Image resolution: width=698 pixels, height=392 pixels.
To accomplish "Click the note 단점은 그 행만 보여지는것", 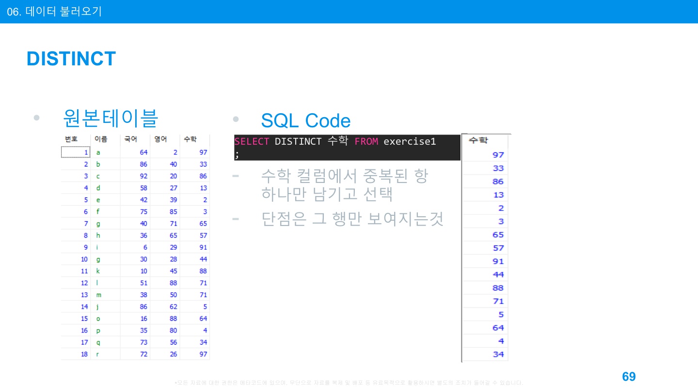I will click(352, 219).
